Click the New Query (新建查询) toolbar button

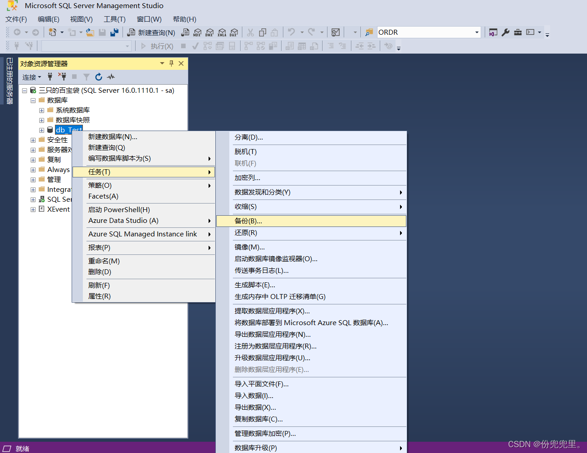click(x=151, y=32)
